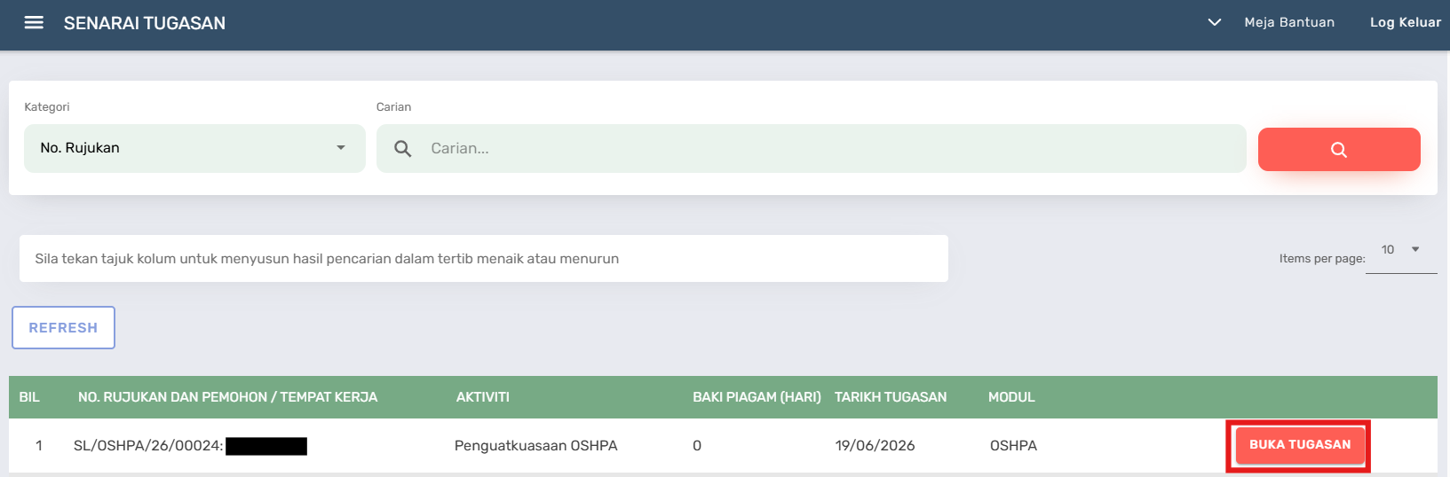
Task: Open the hamburger navigation menu
Action: (34, 23)
